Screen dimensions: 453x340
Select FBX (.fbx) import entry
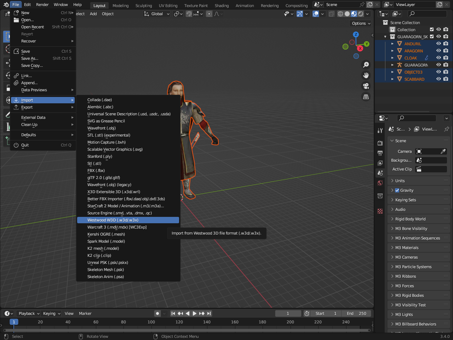[96, 171]
